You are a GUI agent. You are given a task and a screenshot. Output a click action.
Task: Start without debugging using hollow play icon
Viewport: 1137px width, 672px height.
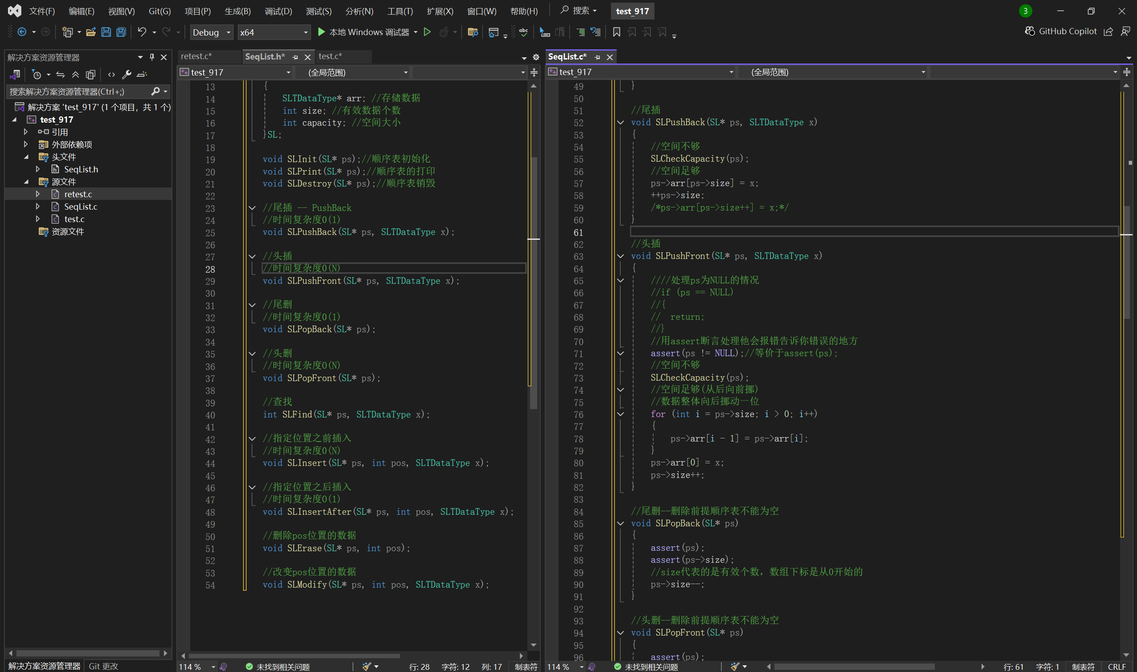click(x=427, y=32)
